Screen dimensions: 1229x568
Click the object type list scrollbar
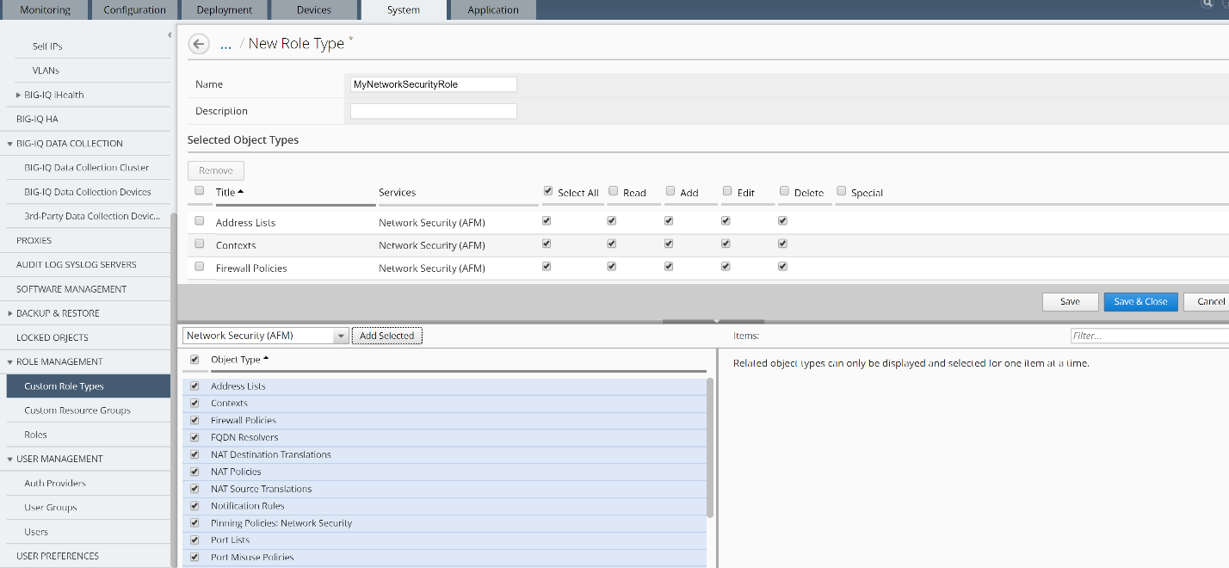710,448
